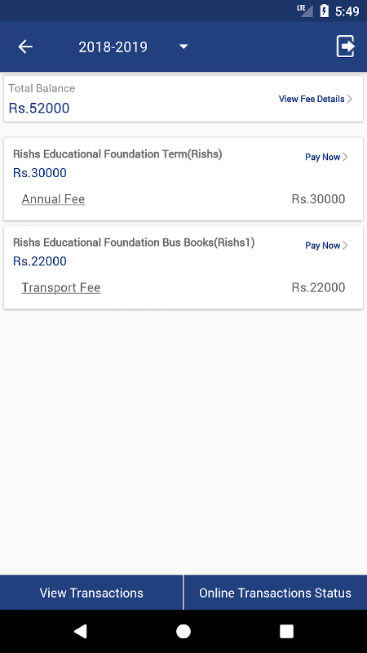Viewport: 367px width, 653px height.
Task: Pay Now for Bus Books(Rishs1) fee
Action: tap(322, 246)
